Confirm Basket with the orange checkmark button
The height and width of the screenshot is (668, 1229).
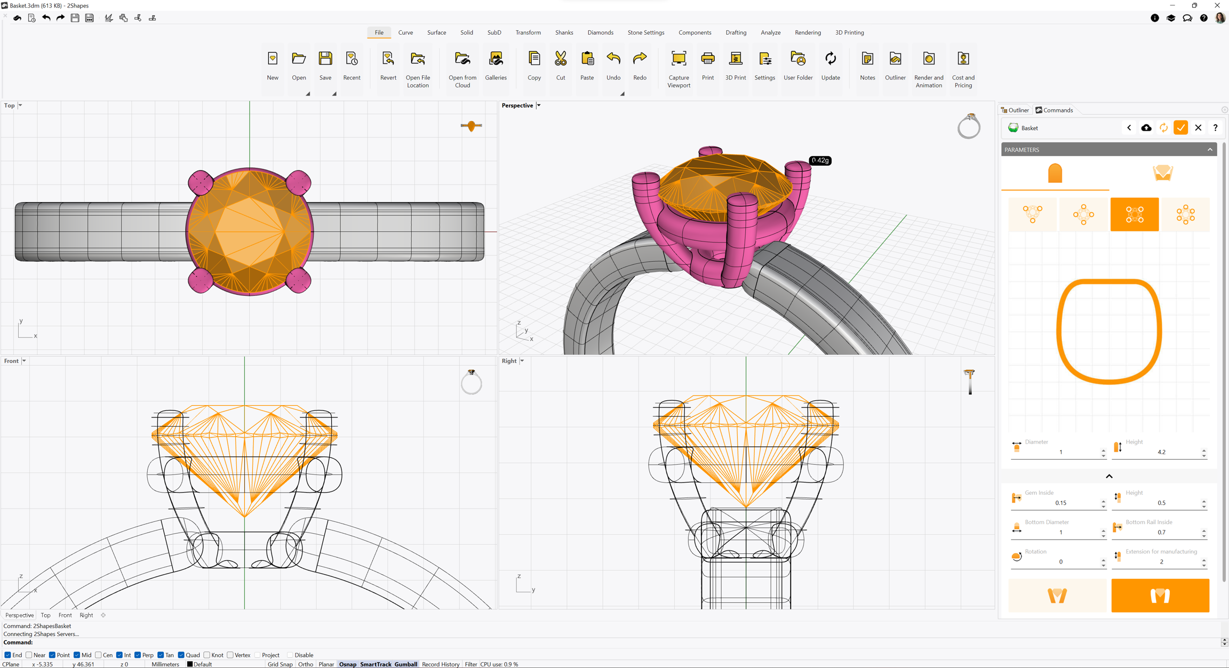click(x=1180, y=128)
